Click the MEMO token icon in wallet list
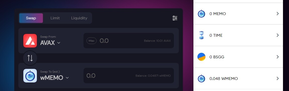The width and height of the screenshot is (289, 91). 201,14
